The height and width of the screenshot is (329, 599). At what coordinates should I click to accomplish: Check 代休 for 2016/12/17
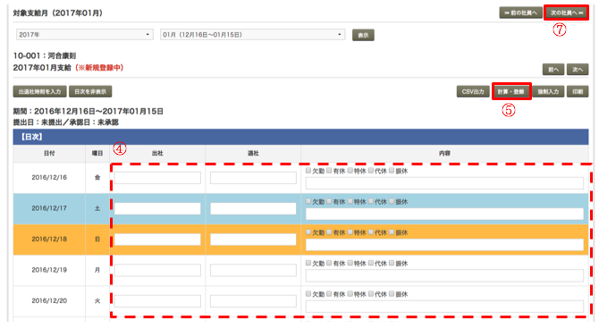pyautogui.click(x=370, y=202)
